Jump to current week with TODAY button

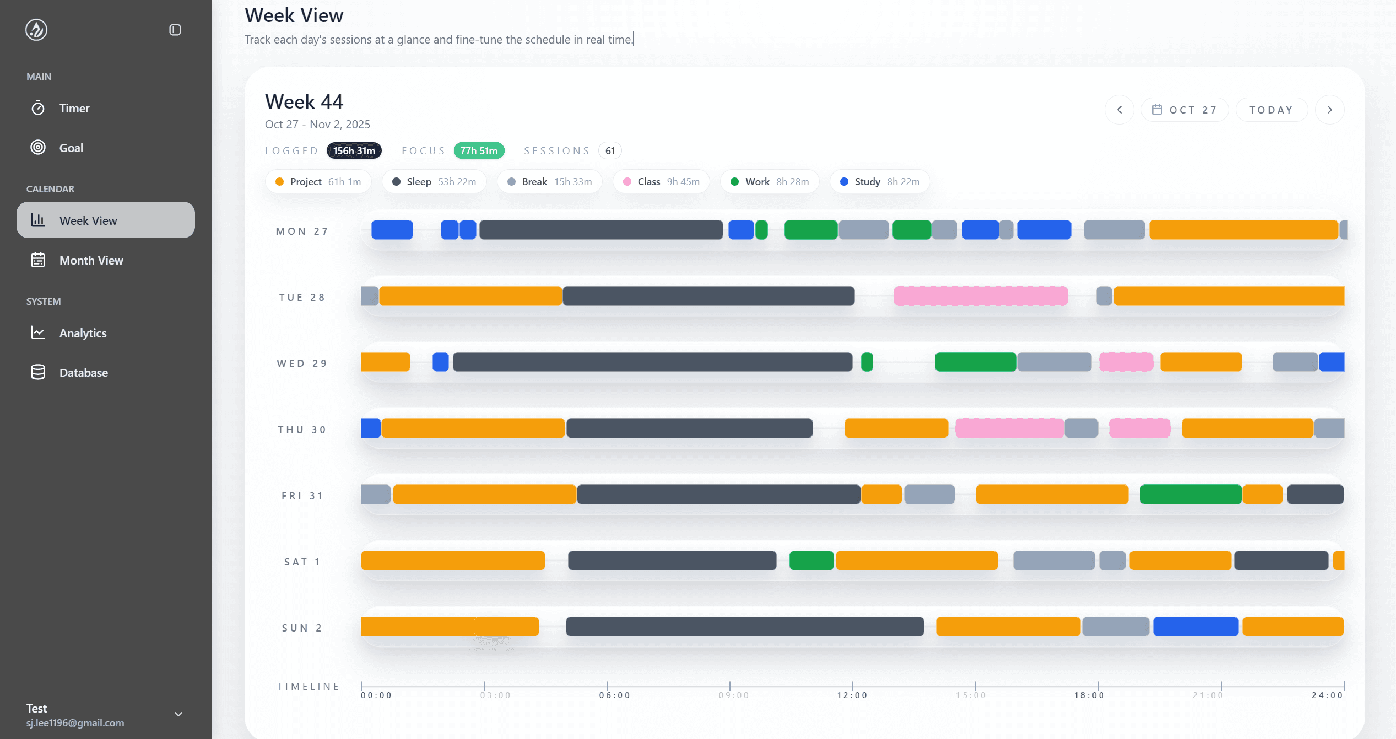[x=1271, y=110]
